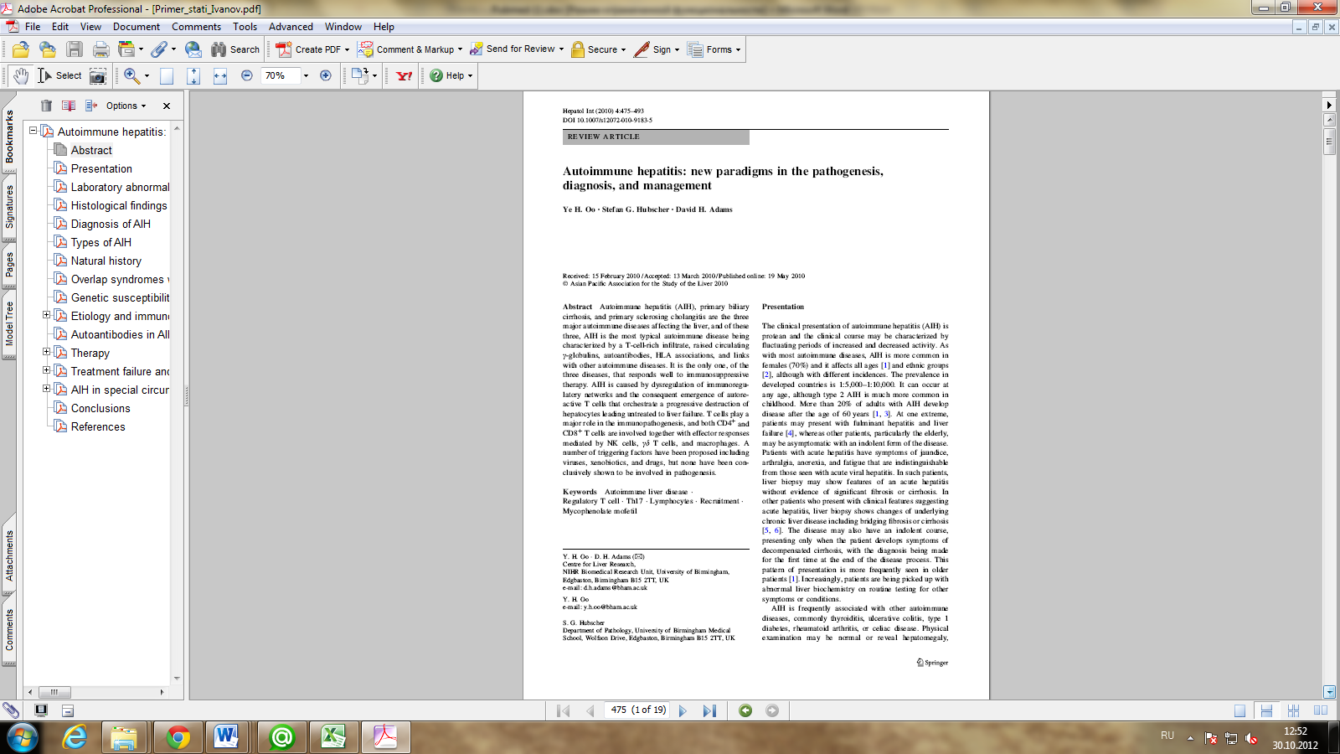Open the Comments menu
Screen dimensions: 1340x754
pyautogui.click(x=196, y=27)
